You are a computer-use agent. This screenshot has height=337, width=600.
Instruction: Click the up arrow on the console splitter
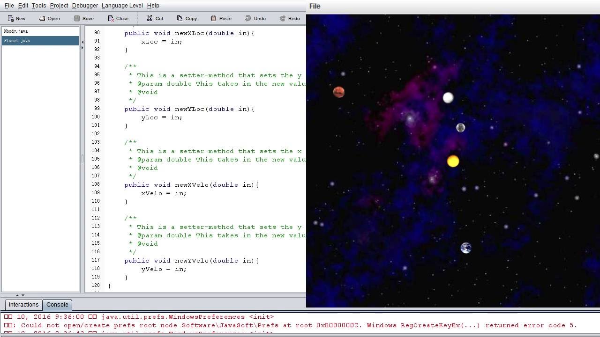click(17, 295)
